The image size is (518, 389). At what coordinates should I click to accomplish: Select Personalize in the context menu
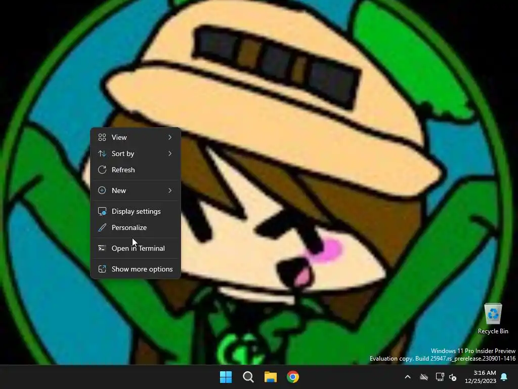click(x=136, y=227)
